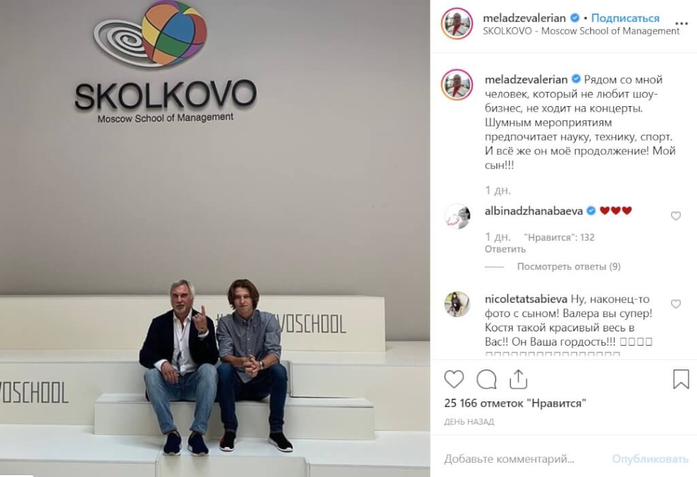Click the meladzevalerian caption avatar
This screenshot has height=477, width=697.
point(457,84)
